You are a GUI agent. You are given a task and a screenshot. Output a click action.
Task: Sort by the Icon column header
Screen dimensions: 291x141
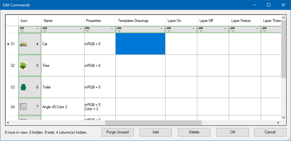click(x=30, y=21)
